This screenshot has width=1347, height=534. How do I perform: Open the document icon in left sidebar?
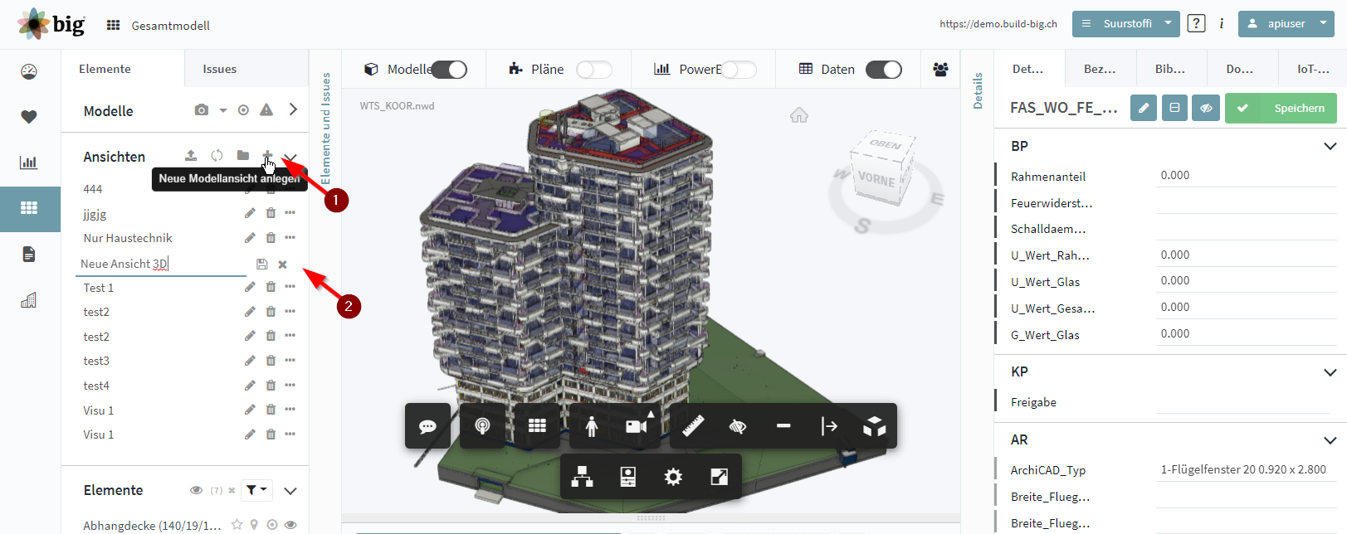[x=29, y=254]
